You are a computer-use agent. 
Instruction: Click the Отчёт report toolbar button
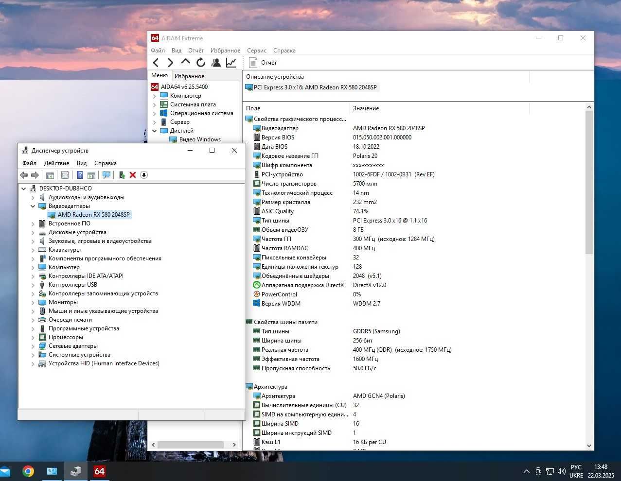click(x=263, y=63)
